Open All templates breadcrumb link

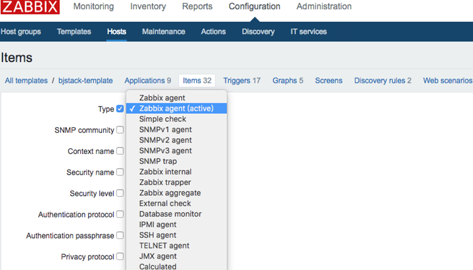26,81
